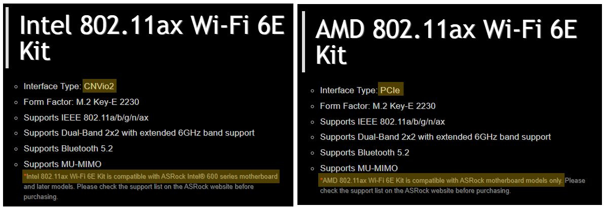This screenshot has height=208, width=605.
Task: Click the bullet marker beside PCIe Interface Type
Action: [313, 91]
